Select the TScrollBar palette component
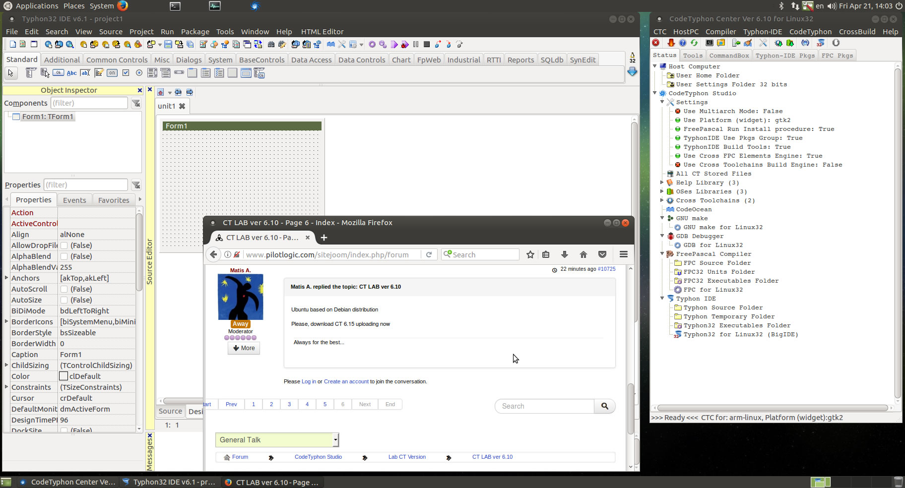Screen dimensions: 905x488 pos(179,72)
